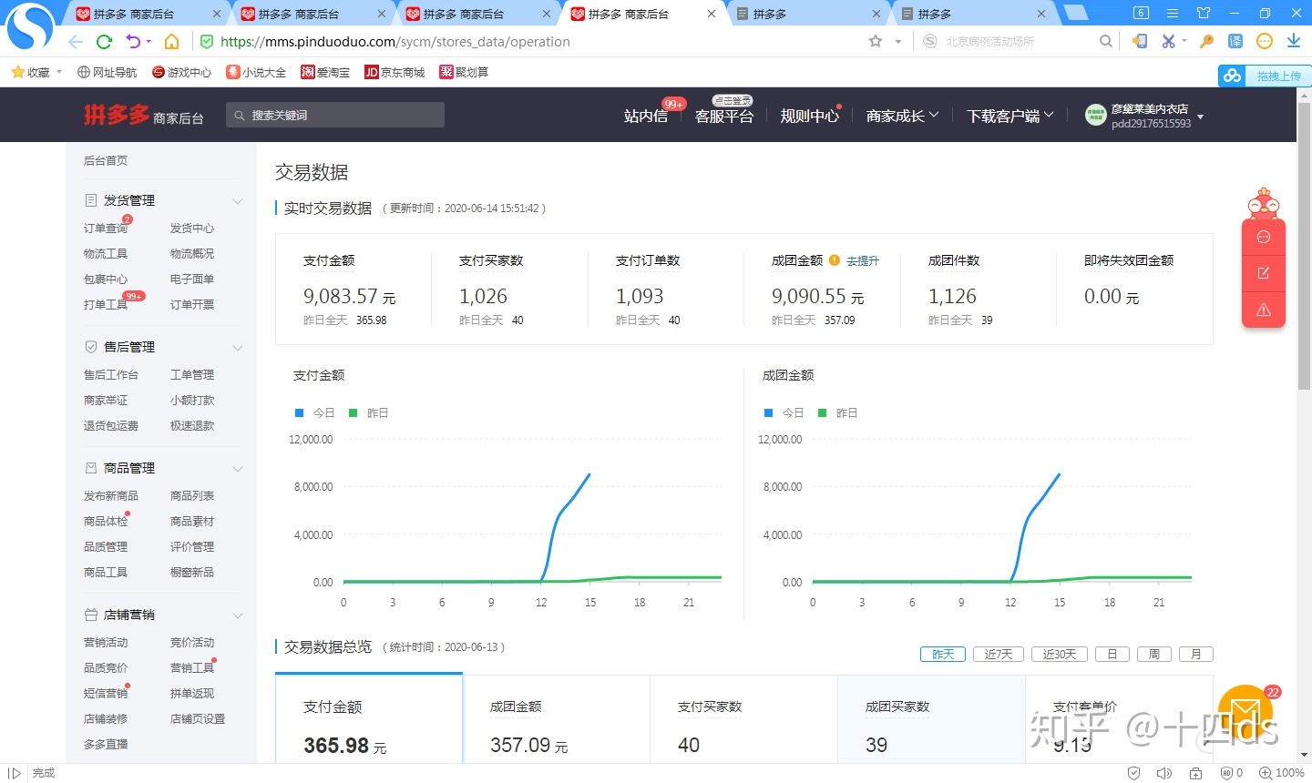Viewport: 1312px width, 783px height.
Task: Toggle 今日 legend in 支付金额 chart
Action: click(315, 412)
